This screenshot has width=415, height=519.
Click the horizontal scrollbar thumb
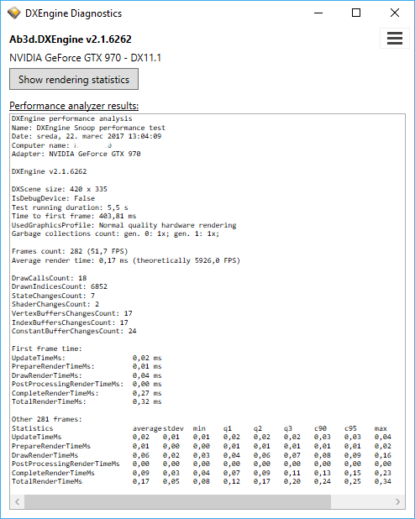tap(177, 502)
